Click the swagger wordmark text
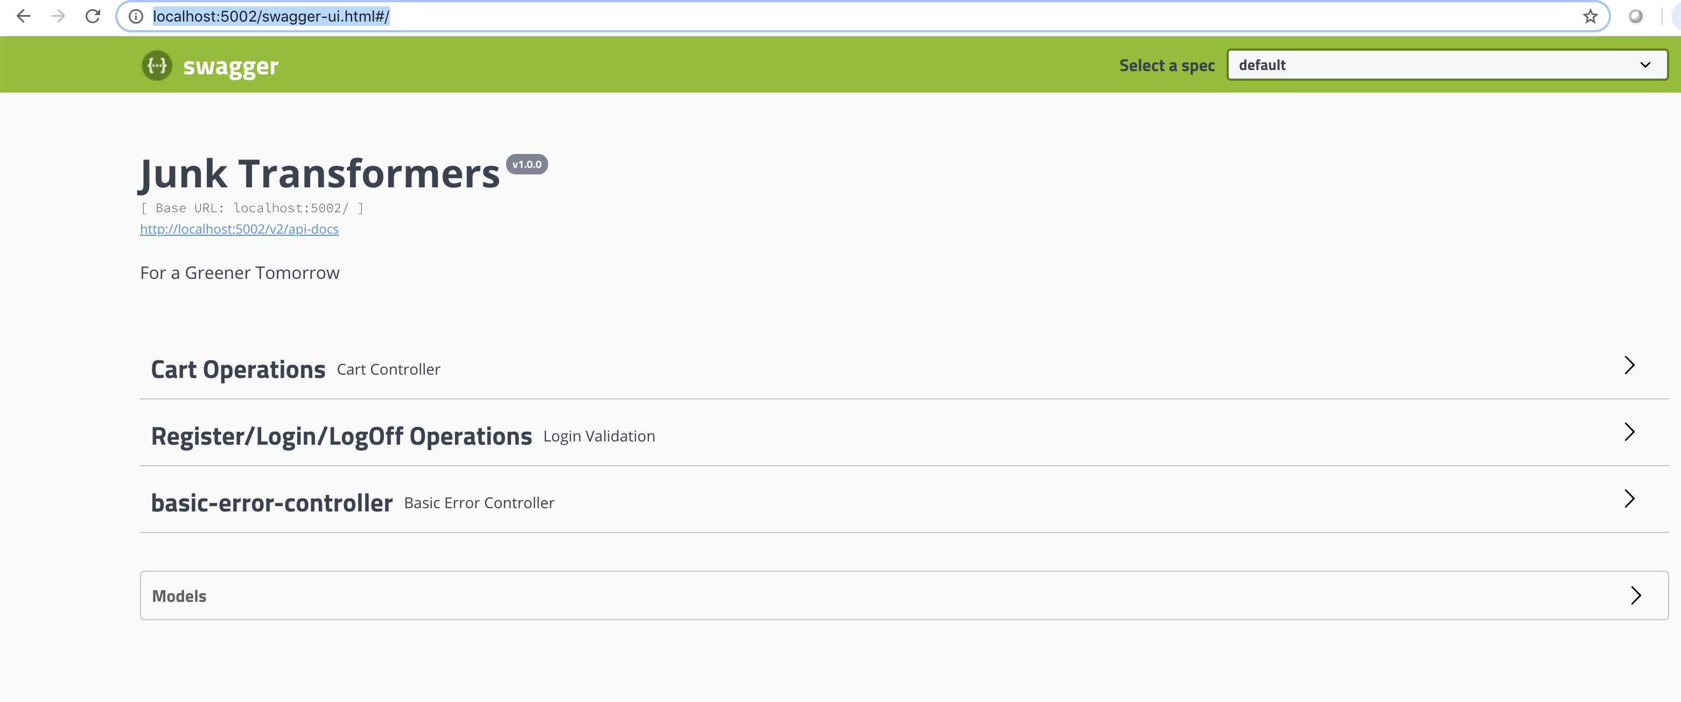Image resolution: width=1681 pixels, height=702 pixels. pyautogui.click(x=230, y=66)
